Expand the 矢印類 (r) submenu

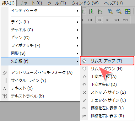[x=40, y=61]
